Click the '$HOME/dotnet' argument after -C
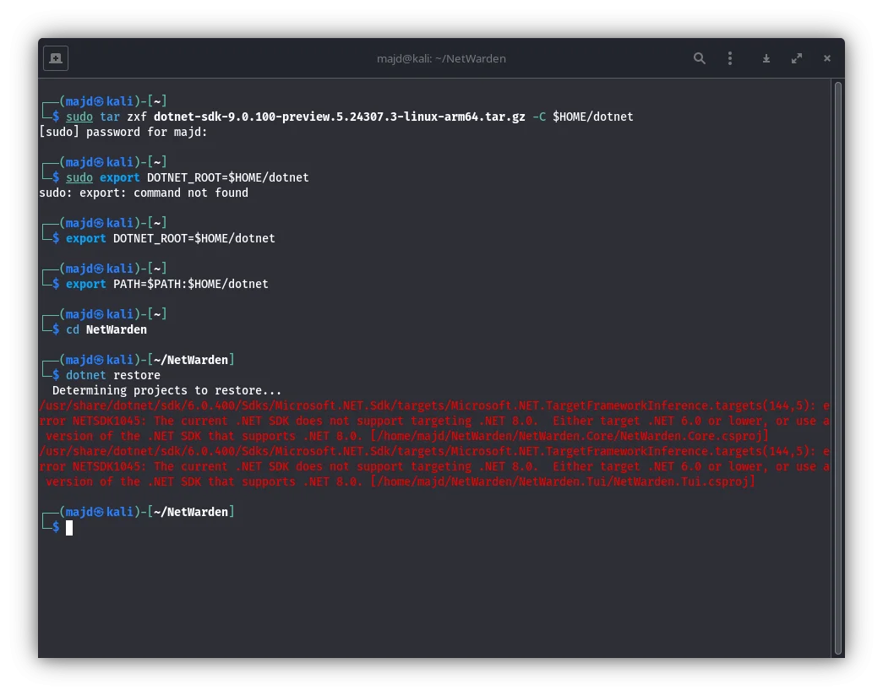 click(x=593, y=117)
